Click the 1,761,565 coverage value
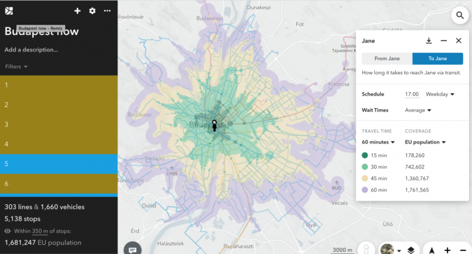Viewport: 472px width, 254px height. pyautogui.click(x=417, y=190)
